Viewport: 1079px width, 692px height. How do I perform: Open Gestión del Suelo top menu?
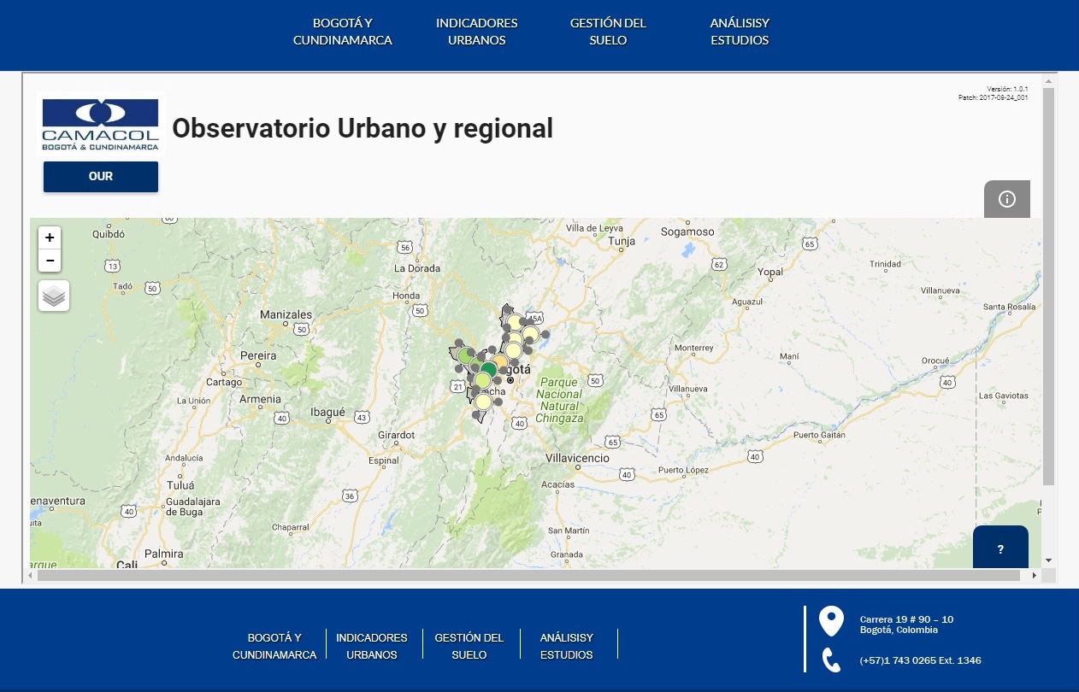pos(609,32)
